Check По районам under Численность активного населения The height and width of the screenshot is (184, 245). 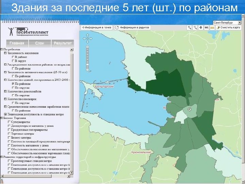point(13,76)
